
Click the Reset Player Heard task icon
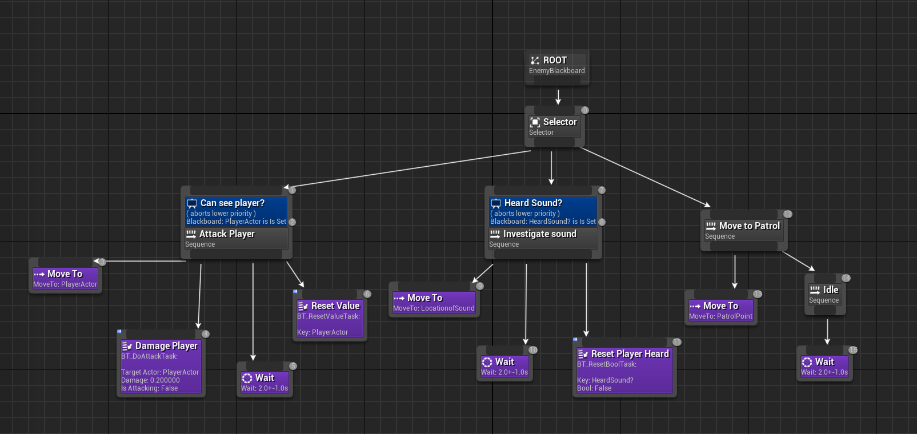click(x=583, y=354)
